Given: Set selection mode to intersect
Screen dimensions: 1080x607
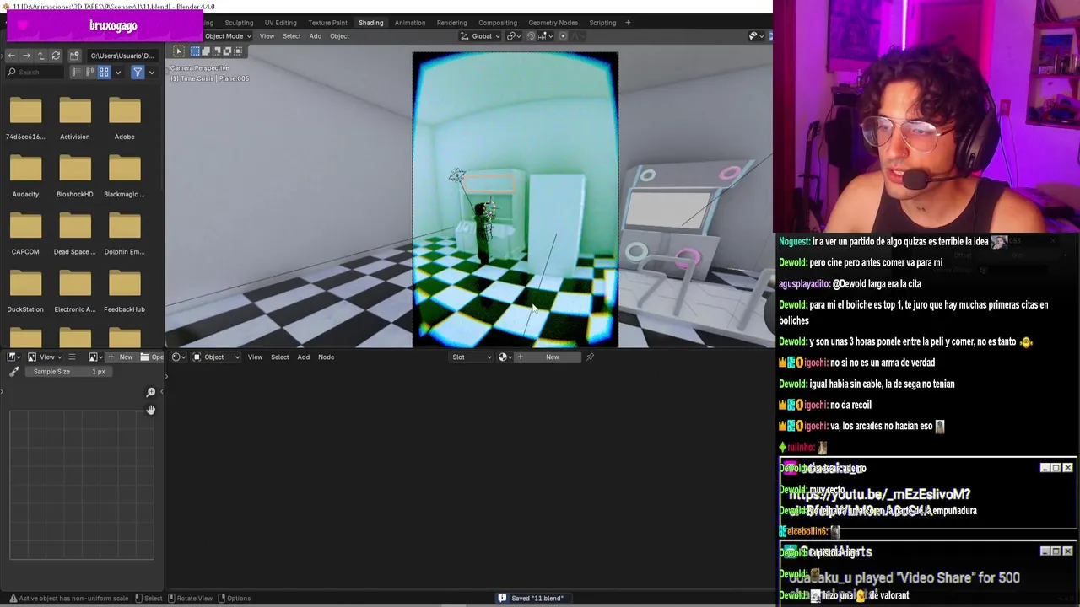Looking at the screenshot, I should pyautogui.click(x=238, y=51).
